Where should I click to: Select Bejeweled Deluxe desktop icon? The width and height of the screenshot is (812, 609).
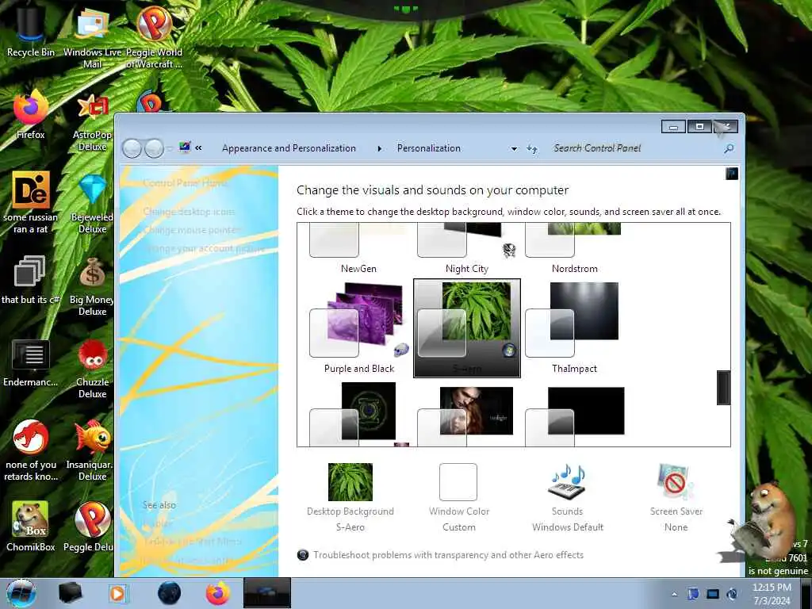click(x=92, y=203)
